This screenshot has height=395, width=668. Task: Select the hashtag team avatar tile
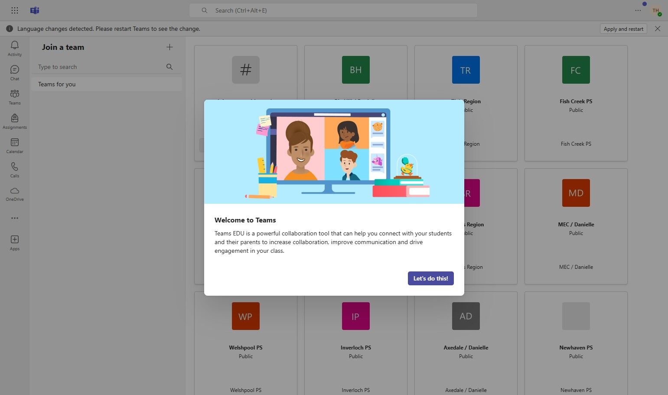coord(246,70)
